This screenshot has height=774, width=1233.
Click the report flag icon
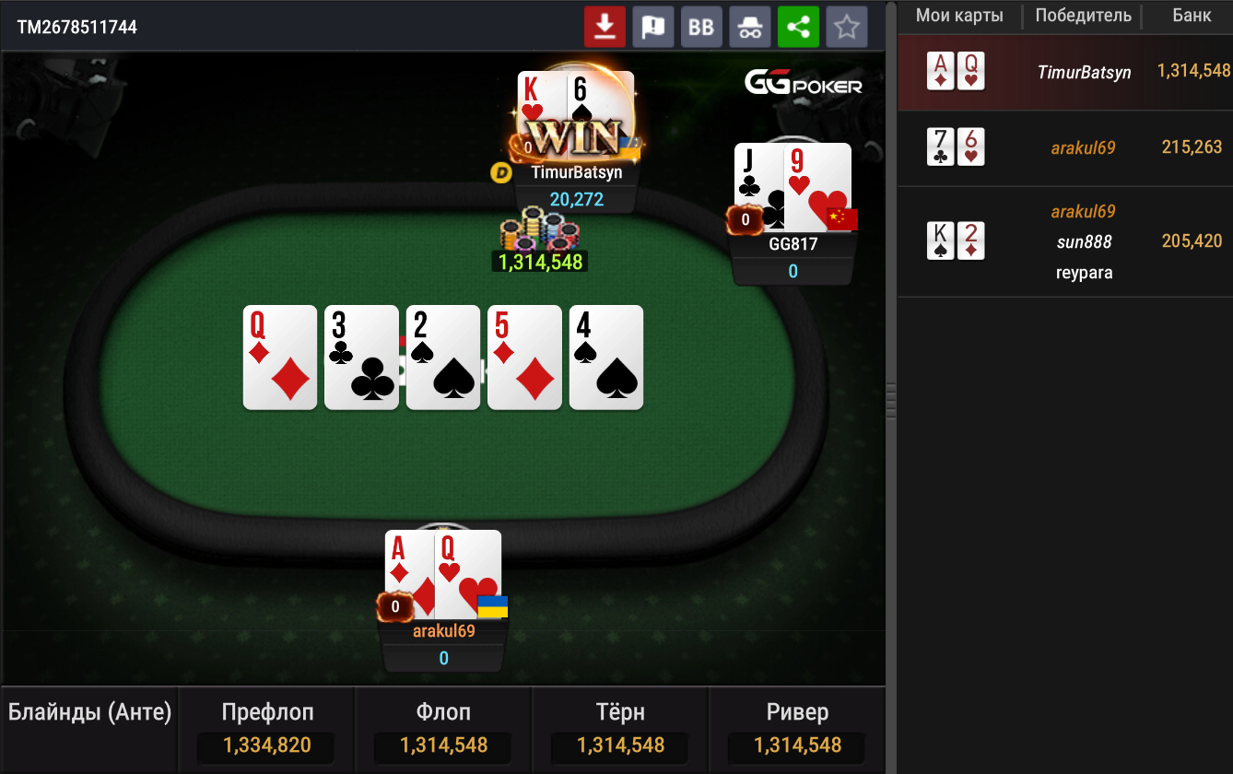click(x=653, y=27)
